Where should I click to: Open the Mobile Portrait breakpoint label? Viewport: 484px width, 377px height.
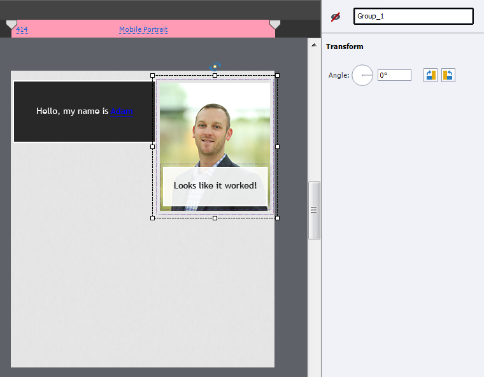tap(143, 29)
